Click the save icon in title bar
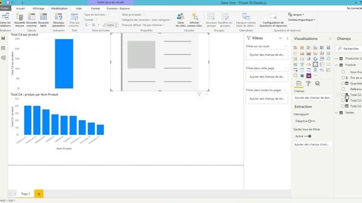Image resolution: width=362 pixels, height=203 pixels. [x=7, y=2]
